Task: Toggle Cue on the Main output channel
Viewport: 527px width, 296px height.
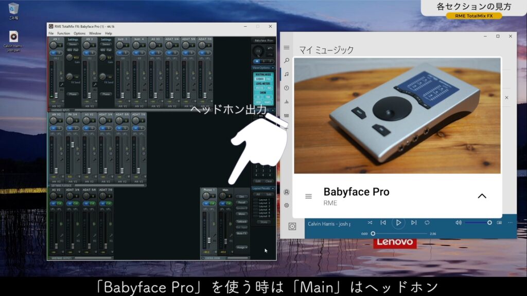Action: [229, 203]
